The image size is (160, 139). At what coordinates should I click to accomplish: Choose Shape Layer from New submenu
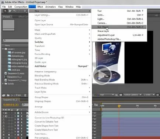click(x=119, y=31)
